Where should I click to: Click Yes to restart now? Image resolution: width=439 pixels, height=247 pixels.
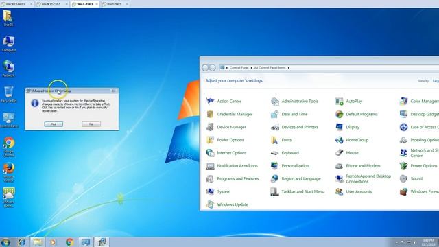[54, 123]
